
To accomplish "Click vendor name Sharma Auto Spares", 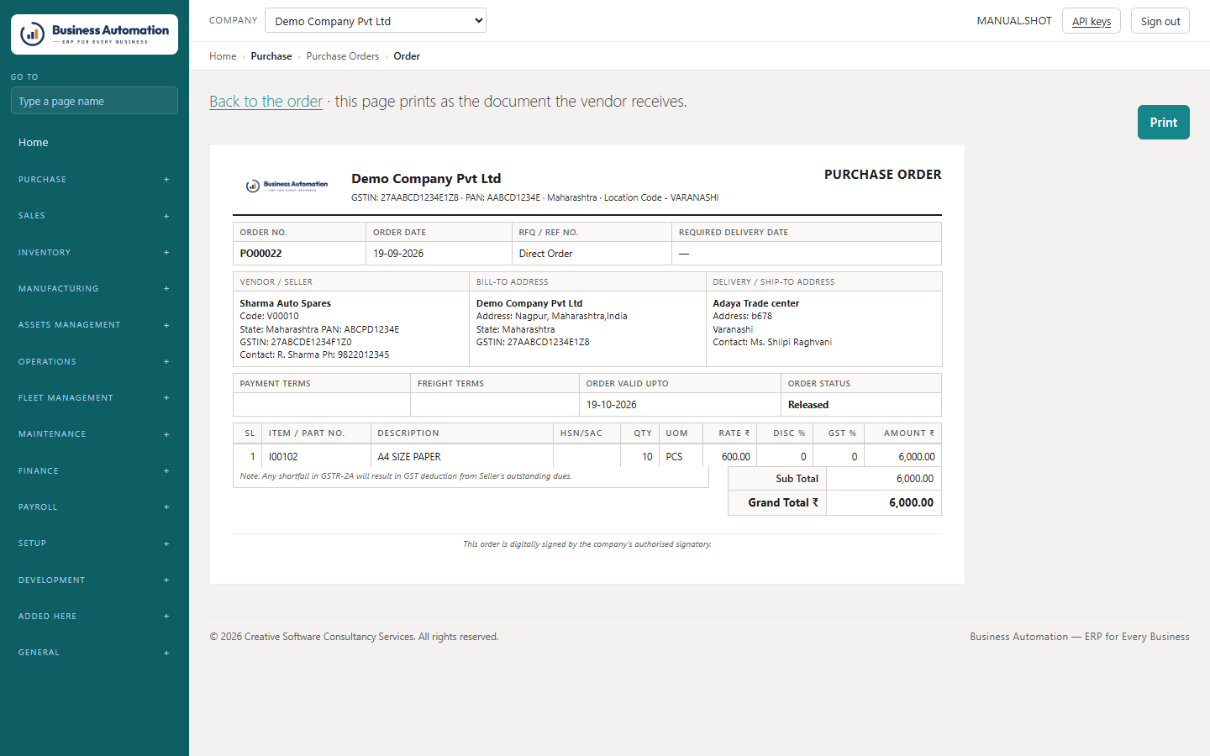I will 286,303.
